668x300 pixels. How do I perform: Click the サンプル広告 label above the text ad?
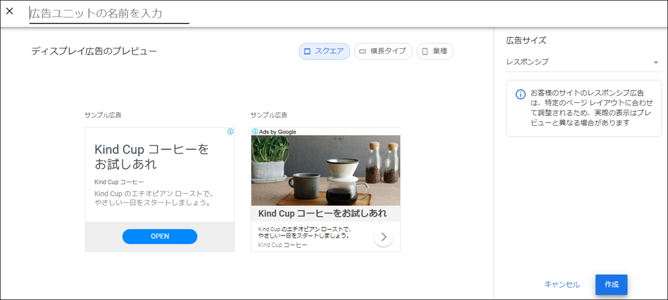tap(103, 115)
